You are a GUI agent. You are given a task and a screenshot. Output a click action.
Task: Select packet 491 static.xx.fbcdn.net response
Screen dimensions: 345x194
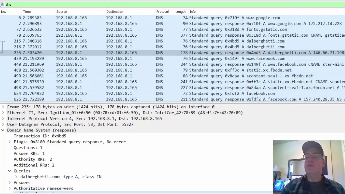pos(172,82)
